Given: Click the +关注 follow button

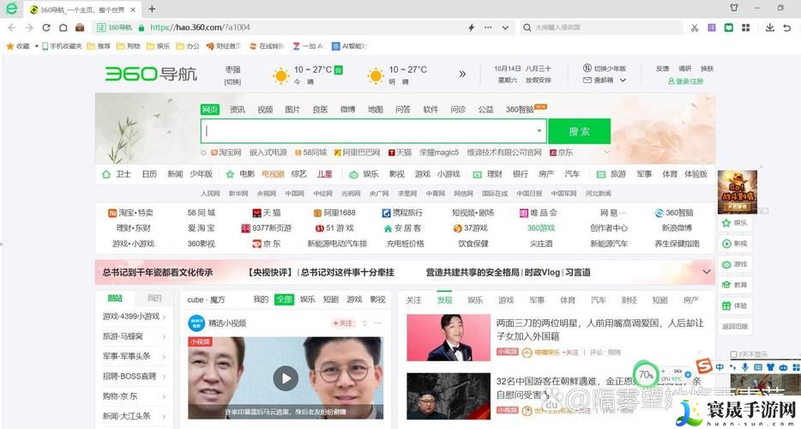Looking at the screenshot, I should coord(343,323).
